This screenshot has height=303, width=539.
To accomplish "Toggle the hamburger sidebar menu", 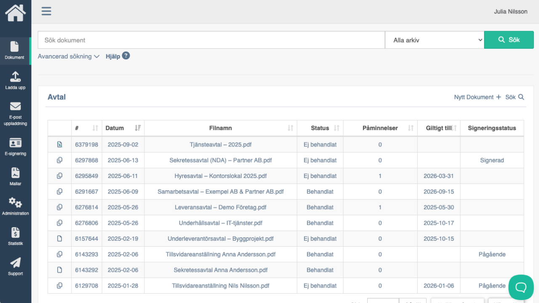I will click(x=46, y=11).
